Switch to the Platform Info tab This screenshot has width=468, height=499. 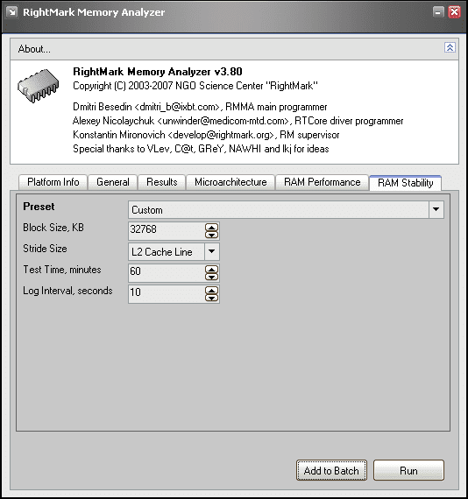[53, 182]
